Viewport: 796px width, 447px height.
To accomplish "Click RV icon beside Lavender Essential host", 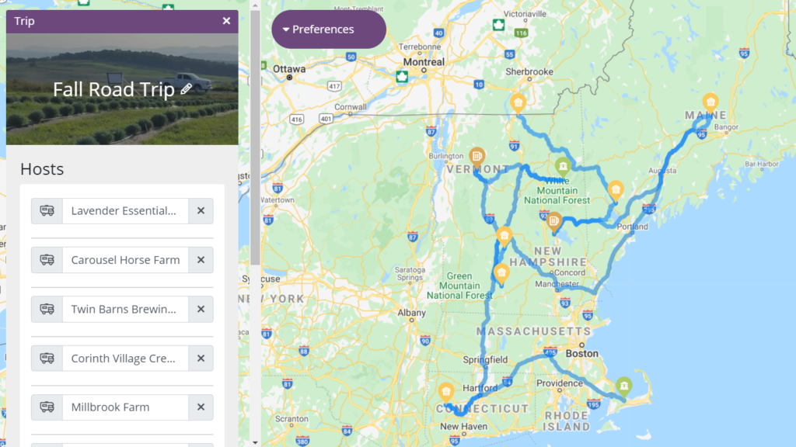I will point(47,211).
